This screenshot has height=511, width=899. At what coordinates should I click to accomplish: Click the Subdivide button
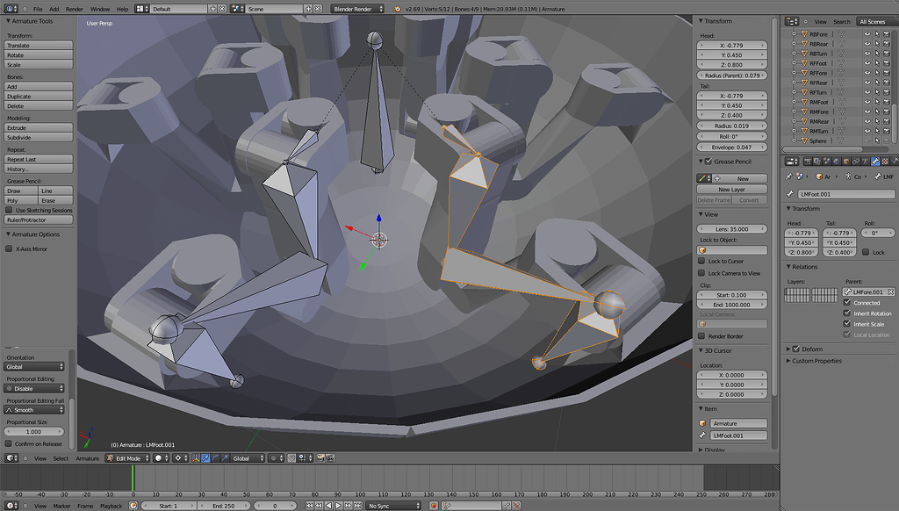point(39,138)
